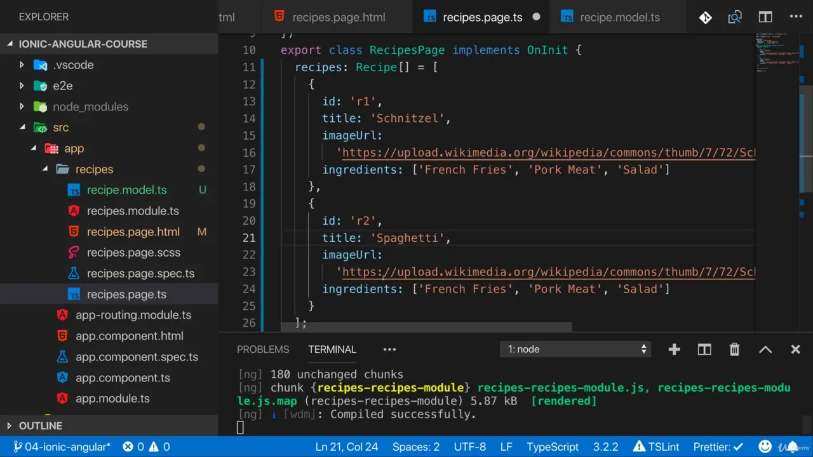Click line number 14 in gutter
Viewport: 813px width, 457px height.
tap(249, 118)
